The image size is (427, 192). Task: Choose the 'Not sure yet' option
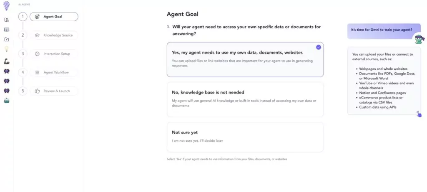pos(245,137)
